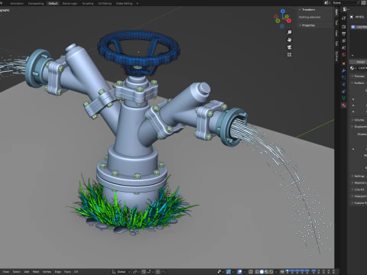Open the View menu in viewport header
Image resolution: width=367 pixels, height=275 pixels.
6,272
